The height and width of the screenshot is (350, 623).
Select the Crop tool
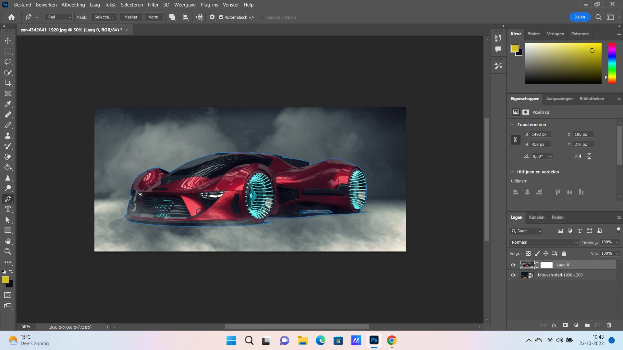click(8, 83)
